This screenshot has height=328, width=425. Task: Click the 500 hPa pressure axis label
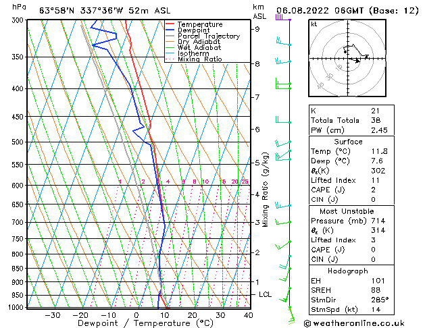tap(18, 142)
